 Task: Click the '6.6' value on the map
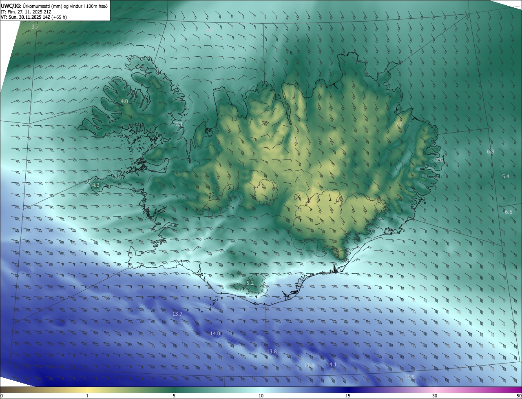(x=509, y=212)
